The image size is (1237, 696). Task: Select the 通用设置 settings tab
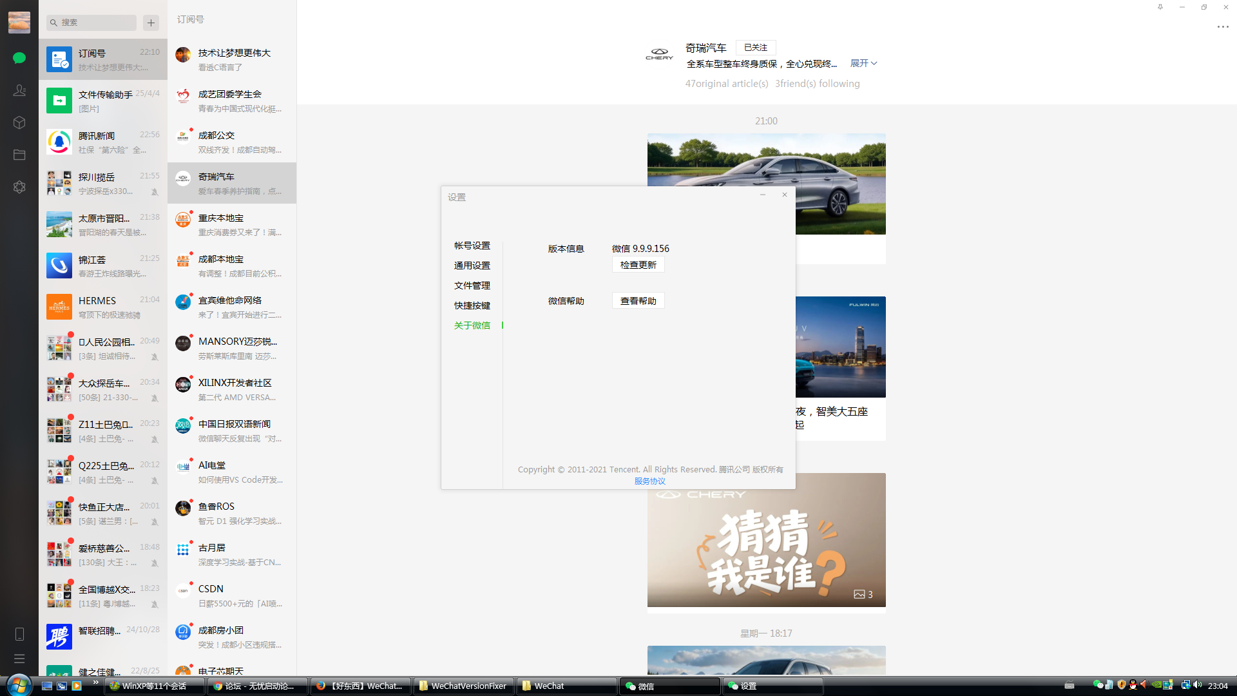click(x=472, y=266)
